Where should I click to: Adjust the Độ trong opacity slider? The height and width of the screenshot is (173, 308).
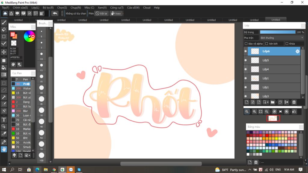(x=278, y=32)
